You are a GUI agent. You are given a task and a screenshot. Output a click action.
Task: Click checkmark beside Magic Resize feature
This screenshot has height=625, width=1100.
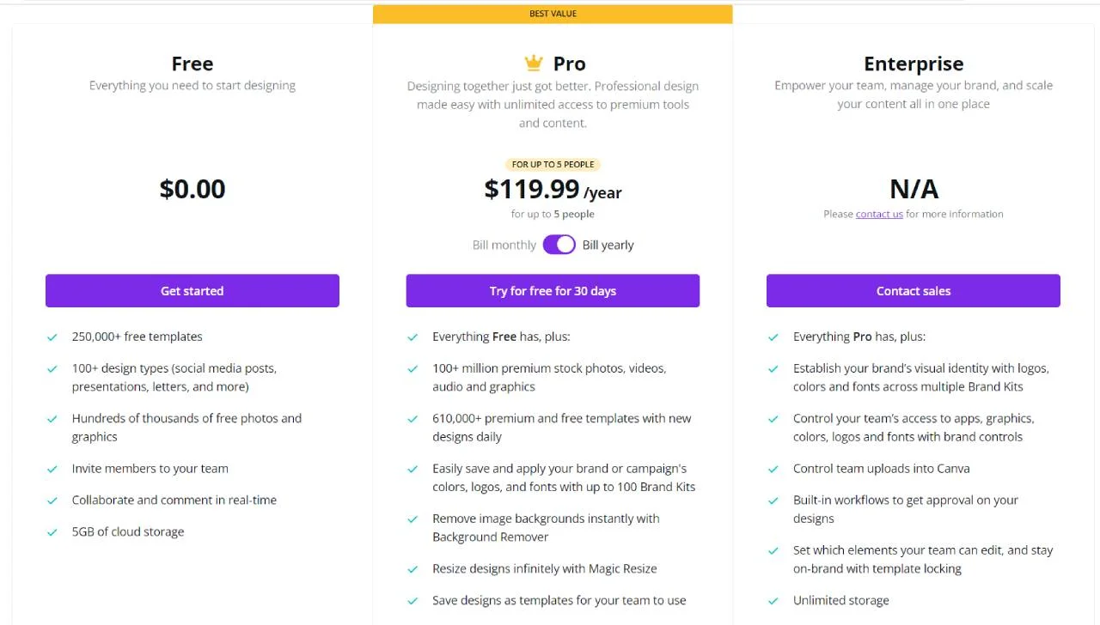pyautogui.click(x=412, y=569)
